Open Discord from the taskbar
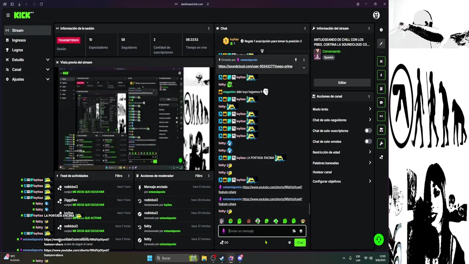Image resolution: width=469 pixels, height=264 pixels. coord(240,258)
